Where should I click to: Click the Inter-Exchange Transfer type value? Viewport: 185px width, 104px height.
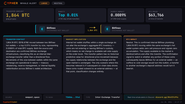coord(107,97)
